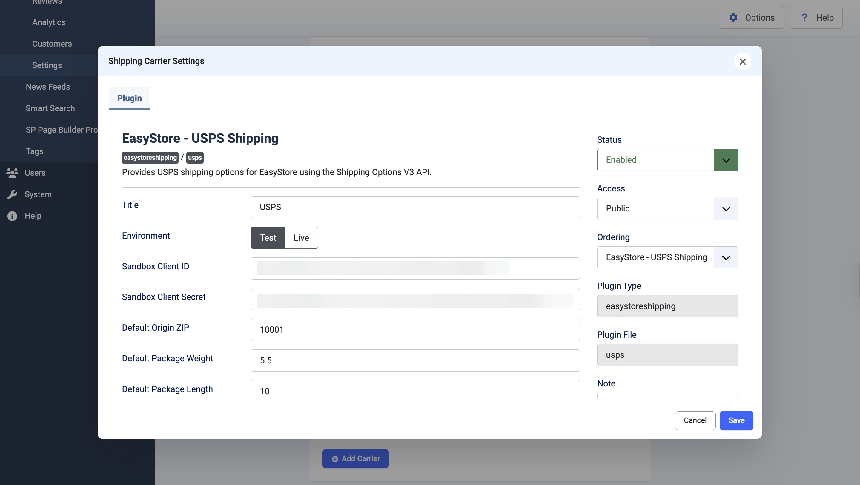Screen dimensions: 860x485
Task: Open Help via the question mark icon
Action: tap(804, 18)
